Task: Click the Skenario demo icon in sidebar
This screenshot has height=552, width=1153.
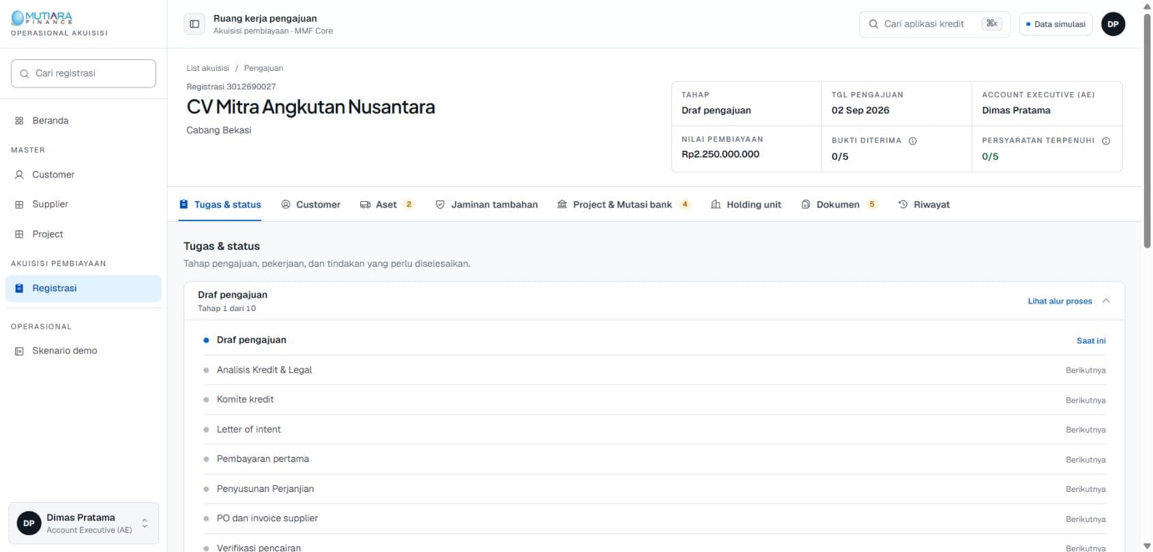Action: coord(19,351)
